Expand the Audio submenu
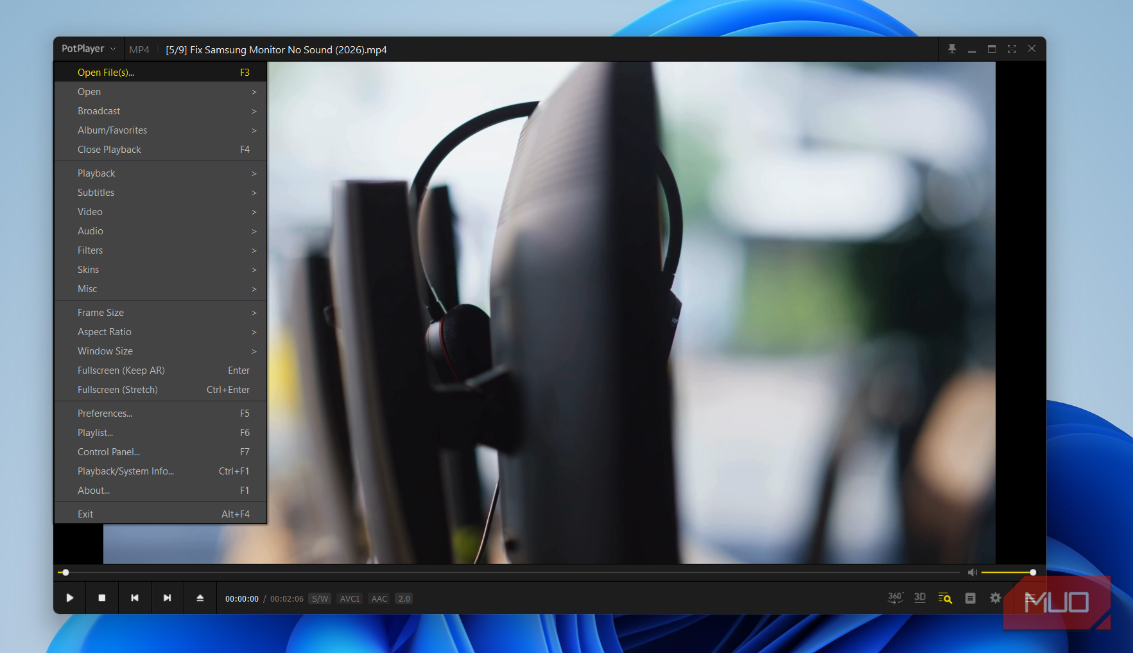 tap(160, 231)
